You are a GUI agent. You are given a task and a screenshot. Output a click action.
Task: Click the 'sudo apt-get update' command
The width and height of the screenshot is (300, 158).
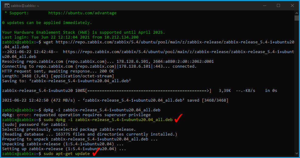(x=67, y=154)
